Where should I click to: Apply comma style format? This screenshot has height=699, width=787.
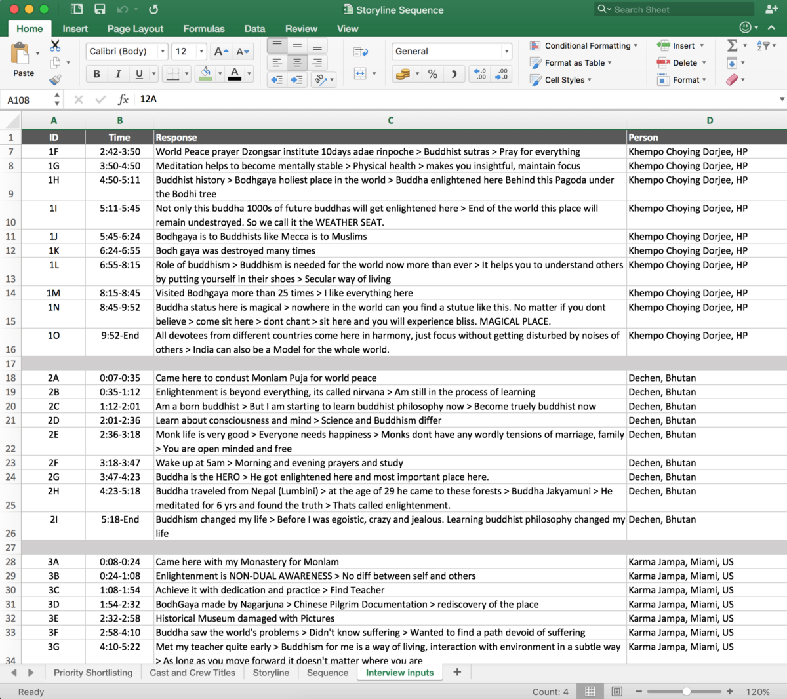[x=454, y=74]
